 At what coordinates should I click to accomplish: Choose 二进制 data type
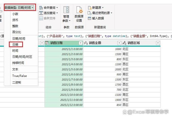point(17,82)
